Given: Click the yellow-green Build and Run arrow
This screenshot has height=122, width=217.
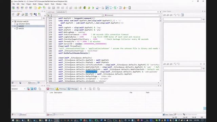Looking at the screenshot, I should (89, 8).
